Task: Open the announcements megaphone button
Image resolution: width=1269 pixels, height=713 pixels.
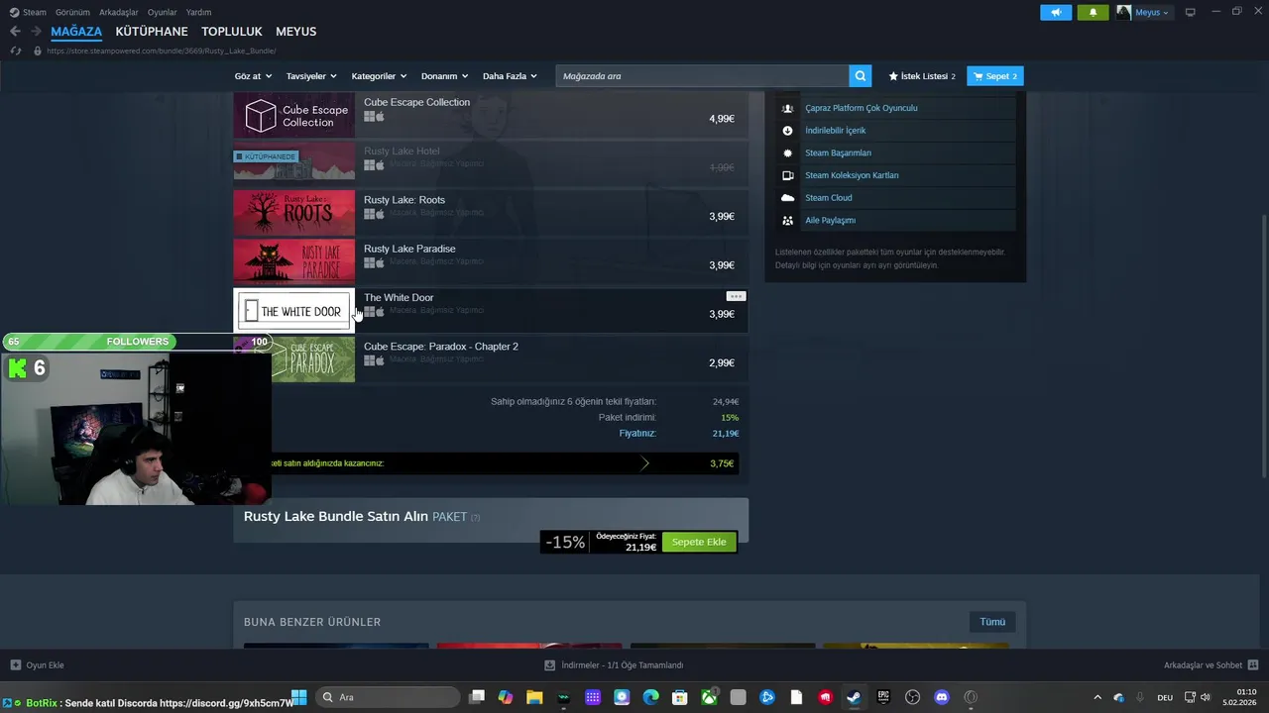Action: tap(1056, 12)
